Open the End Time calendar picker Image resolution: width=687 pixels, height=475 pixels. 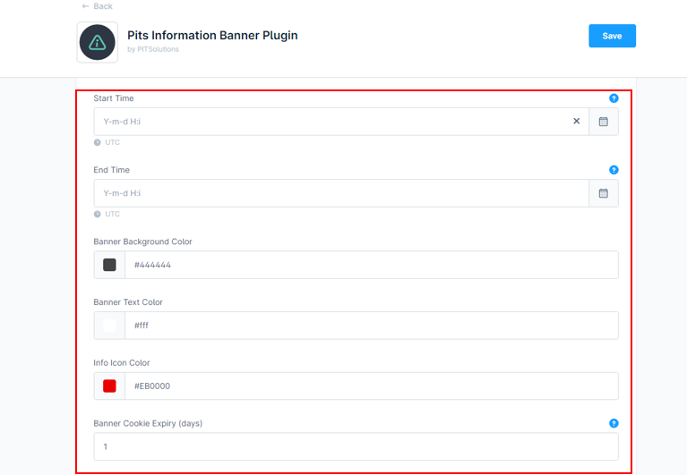[x=604, y=193]
